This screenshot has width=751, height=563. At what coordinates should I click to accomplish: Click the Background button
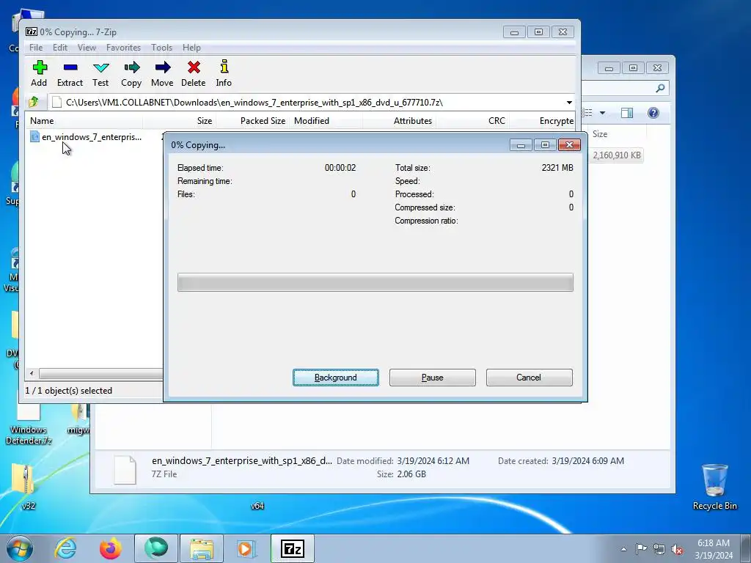pos(336,378)
